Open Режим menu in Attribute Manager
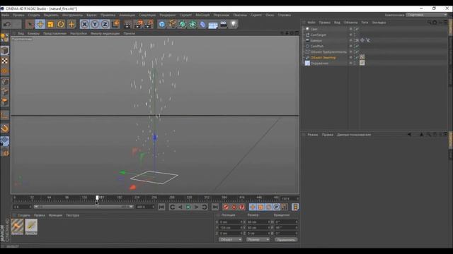The image size is (453, 254). point(313,135)
